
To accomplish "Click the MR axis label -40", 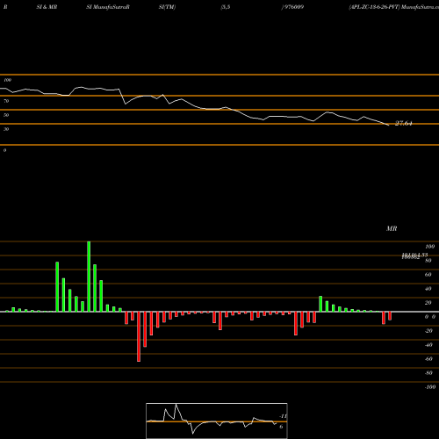I will (428, 345).
